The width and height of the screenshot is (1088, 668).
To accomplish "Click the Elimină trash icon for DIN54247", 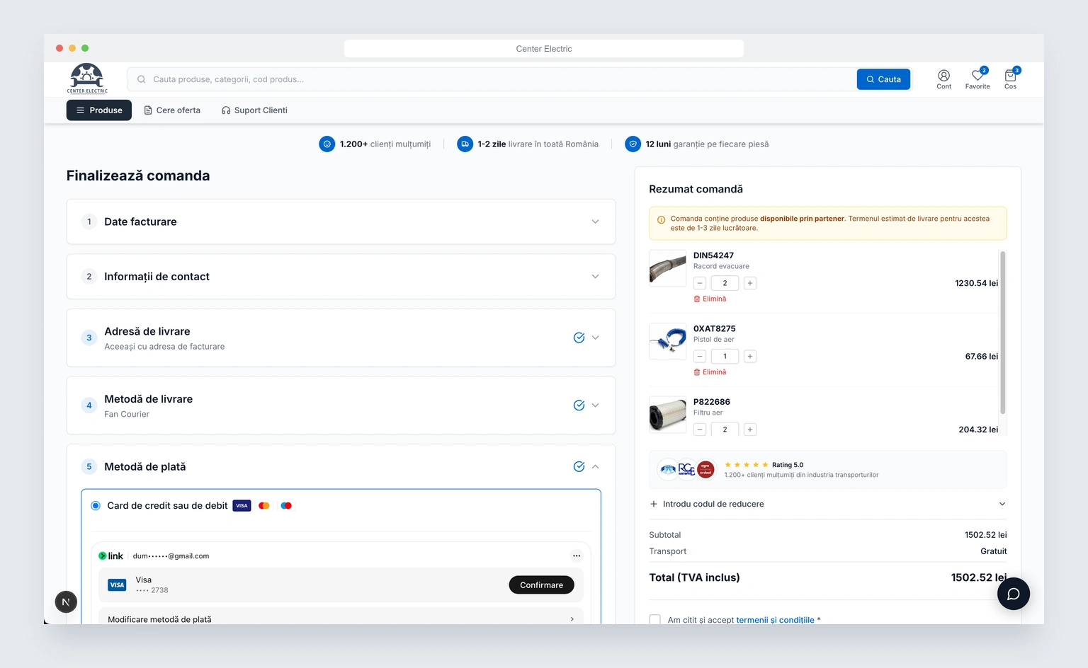I will (697, 299).
